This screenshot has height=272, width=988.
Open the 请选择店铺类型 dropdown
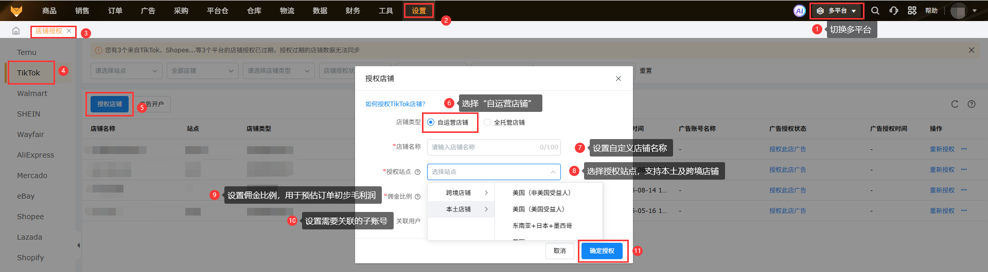(279, 71)
